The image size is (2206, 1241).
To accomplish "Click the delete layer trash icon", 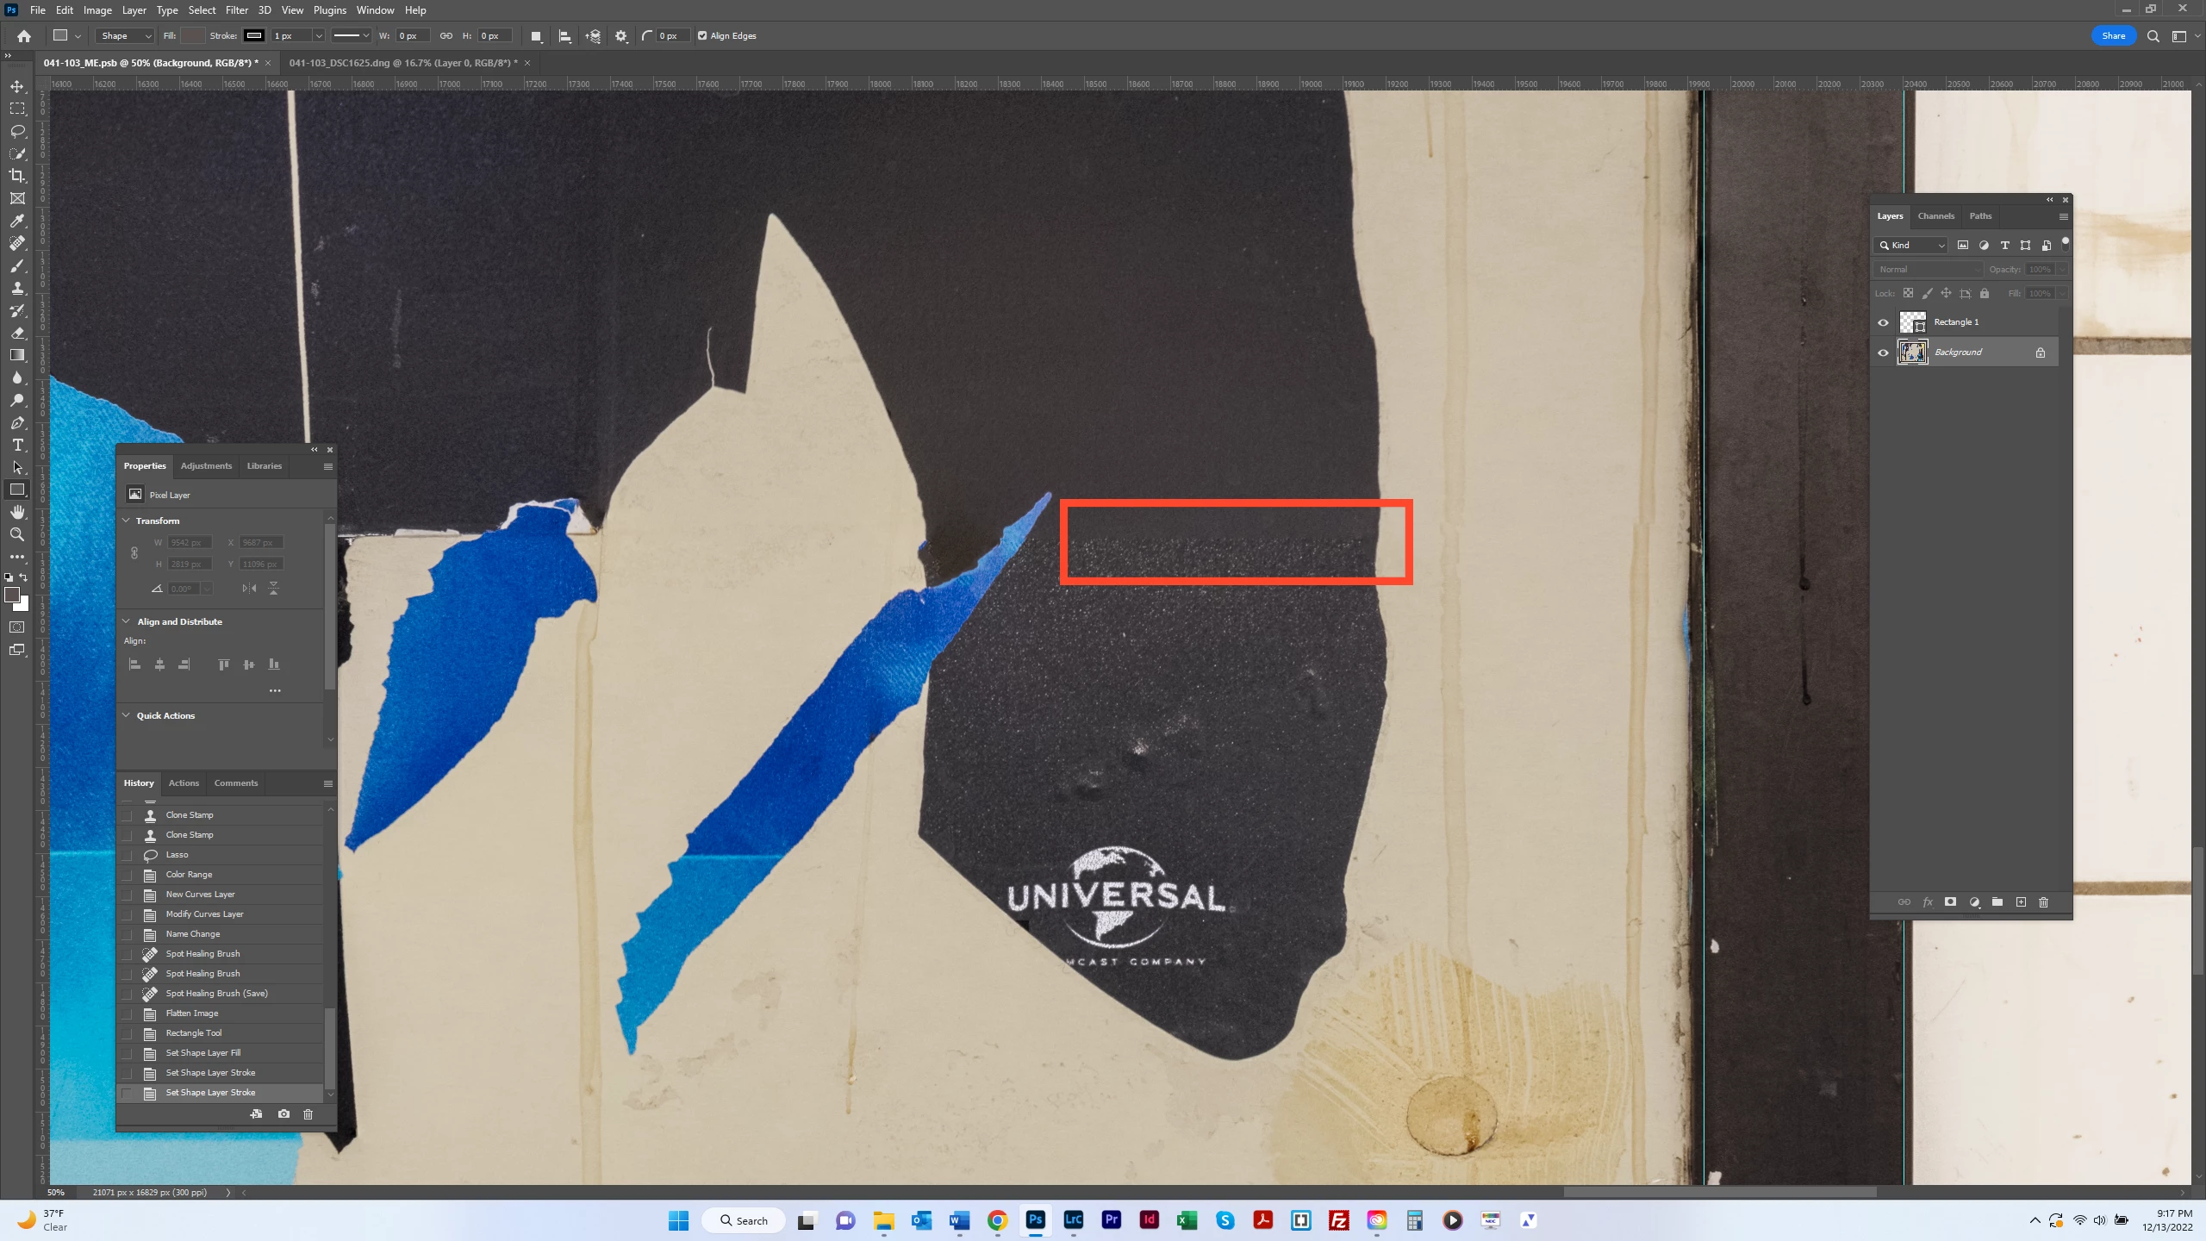I will pyautogui.click(x=2043, y=902).
